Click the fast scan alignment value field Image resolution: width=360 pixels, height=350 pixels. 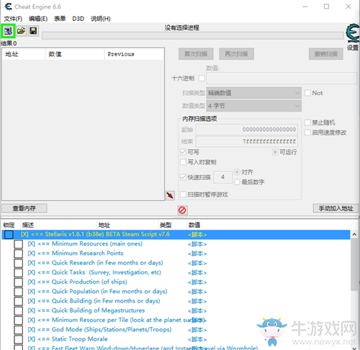(222, 177)
